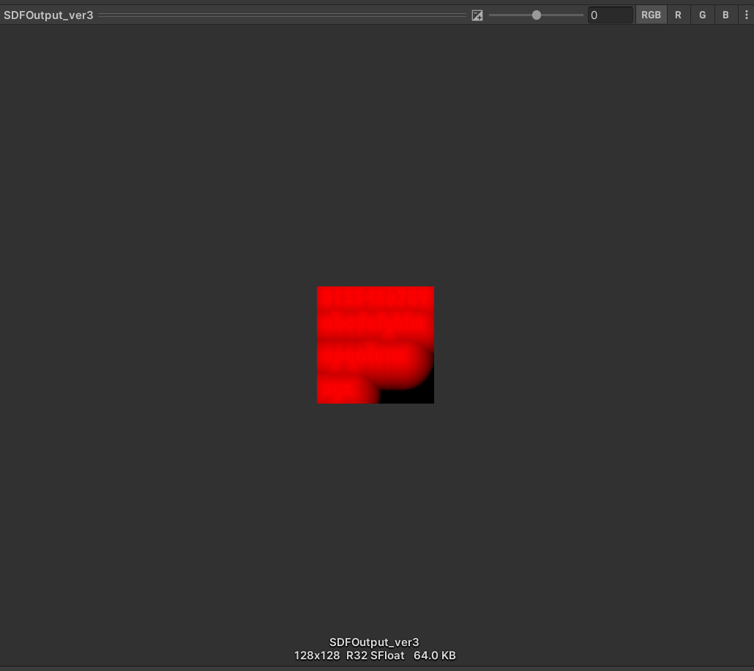The width and height of the screenshot is (754, 671).
Task: Enable the R channel button
Action: pos(678,15)
